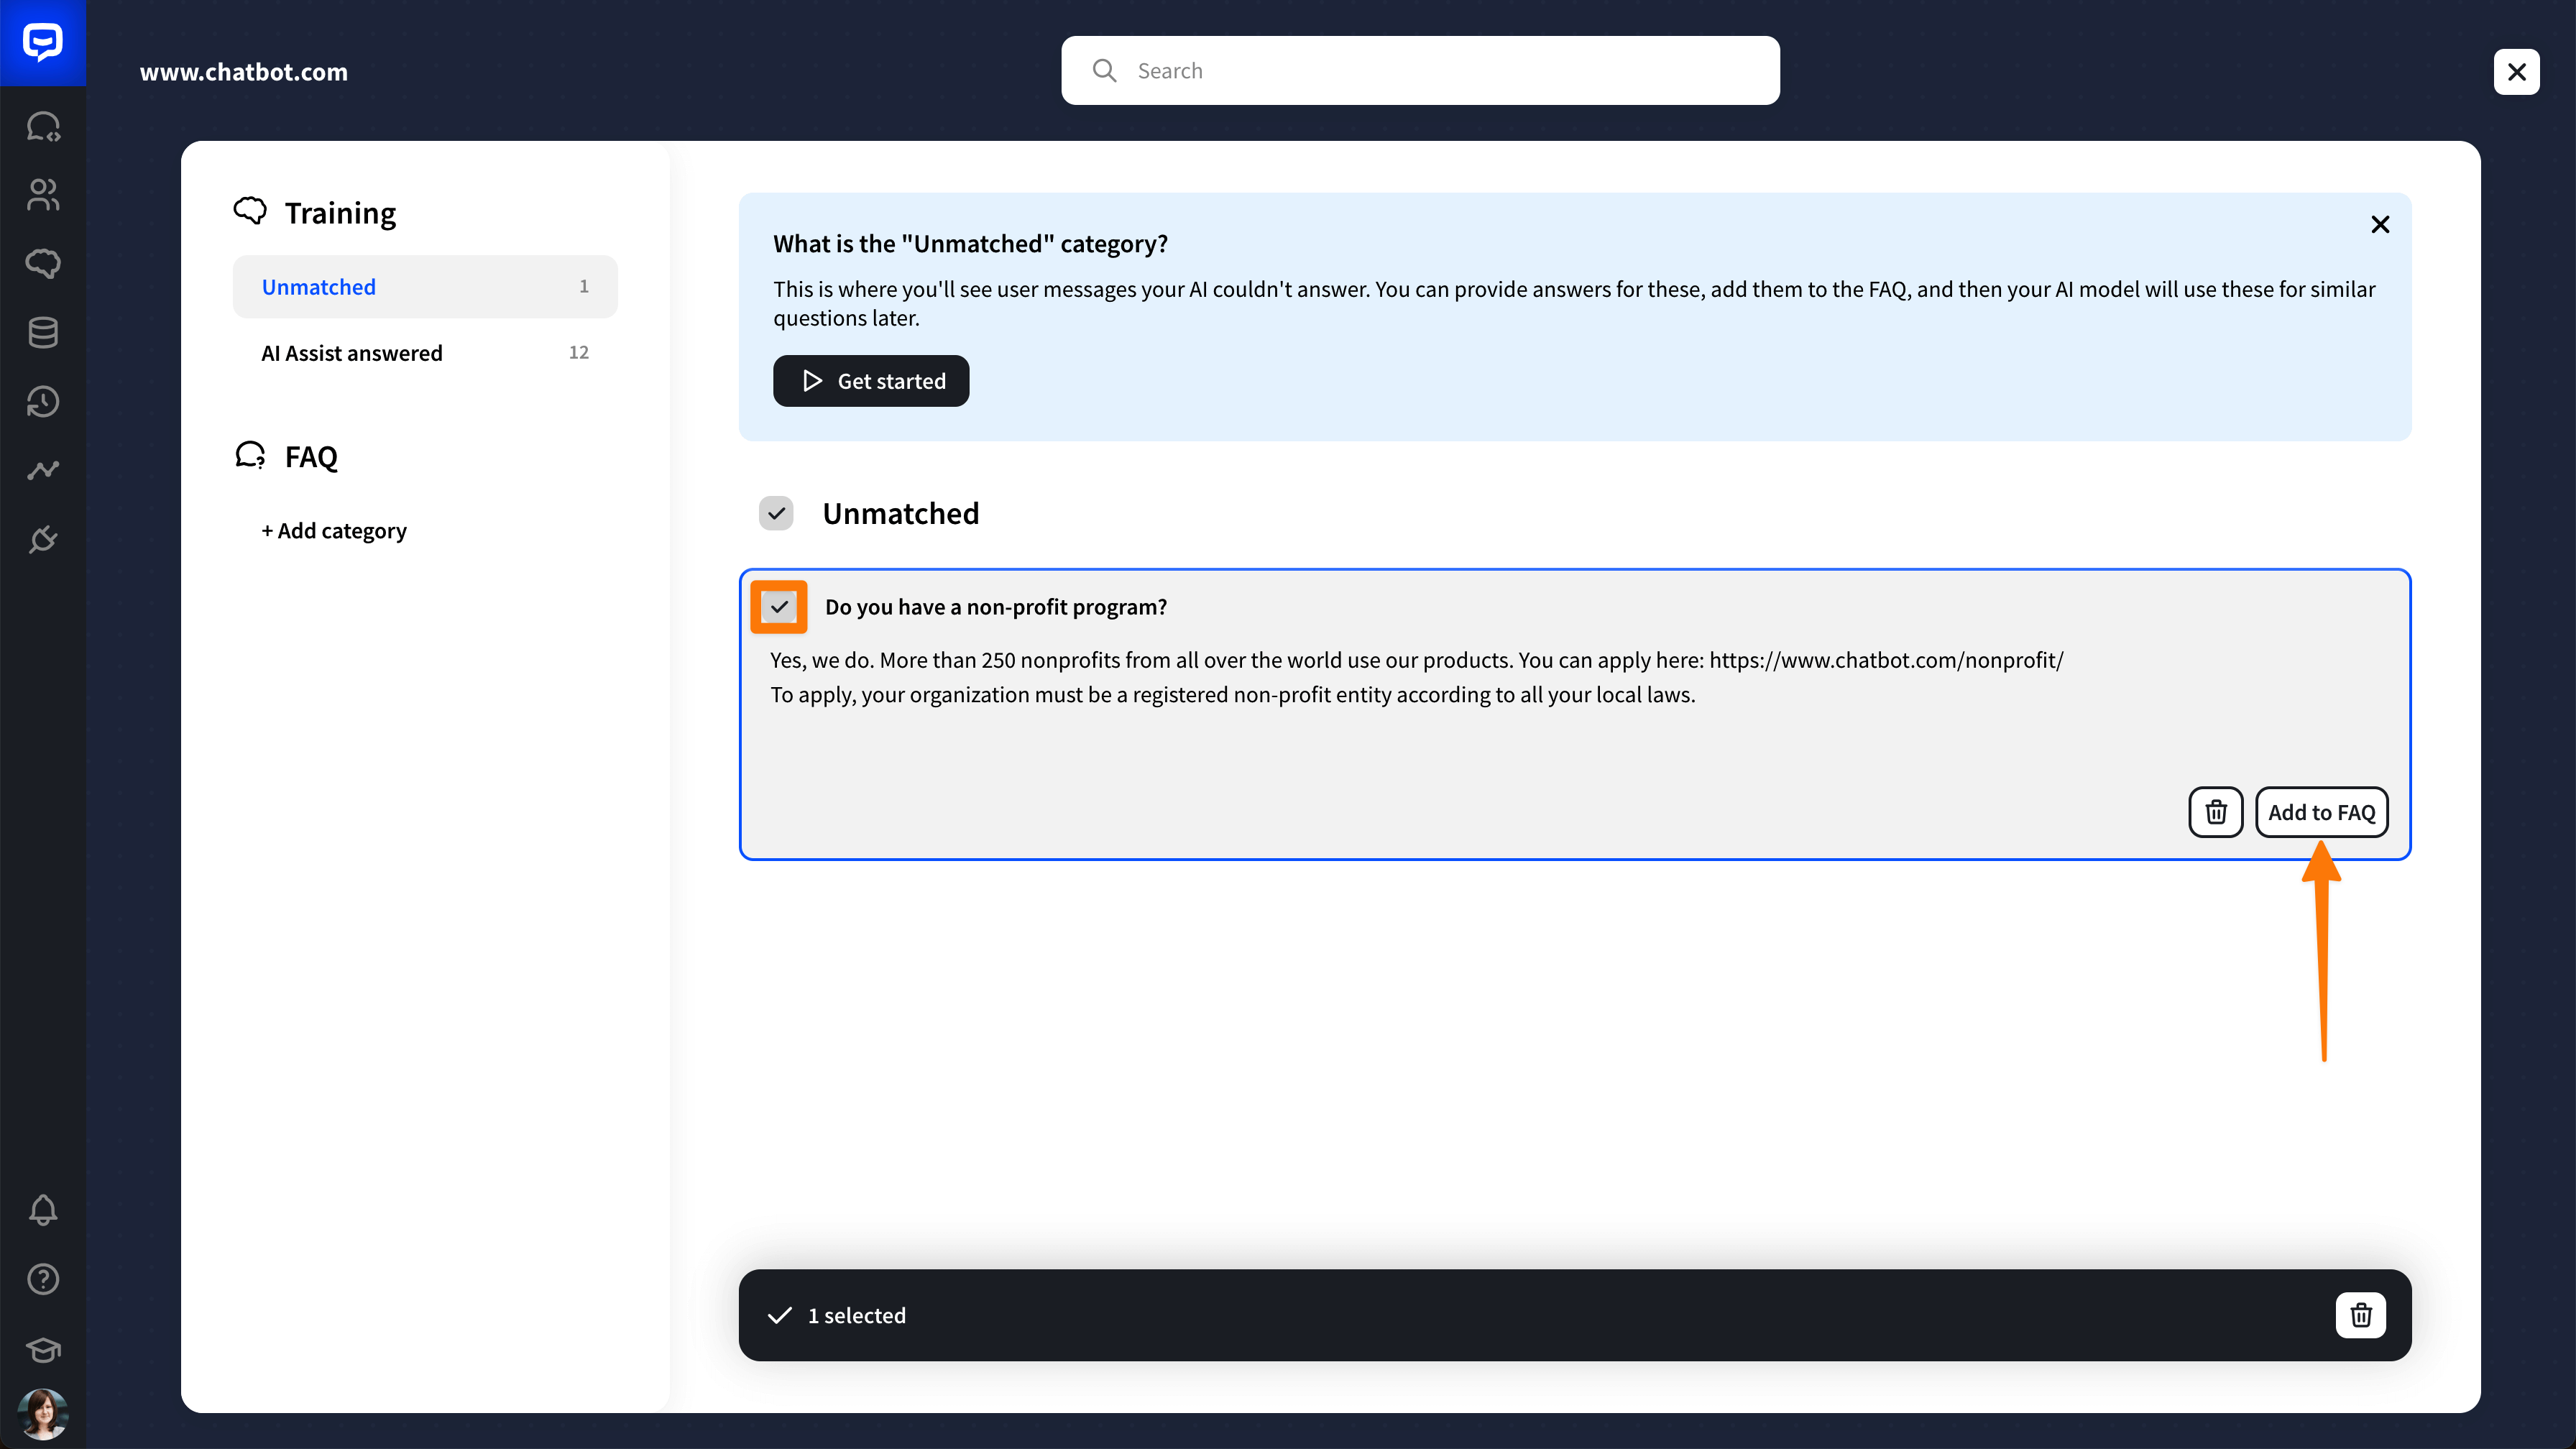Click the 1 selected label
2576x1449 pixels.
click(x=857, y=1316)
